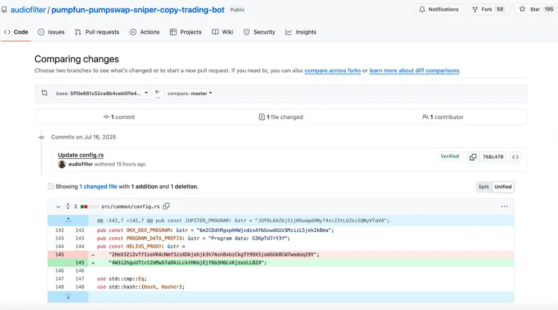Switch diff view to Unified
Image resolution: width=558 pixels, height=310 pixels.
point(502,187)
